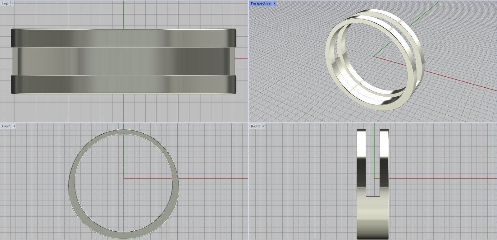This screenshot has height=240, width=497.
Task: Expand the Perspective viewport menu arrow
Action: click(x=274, y=3)
